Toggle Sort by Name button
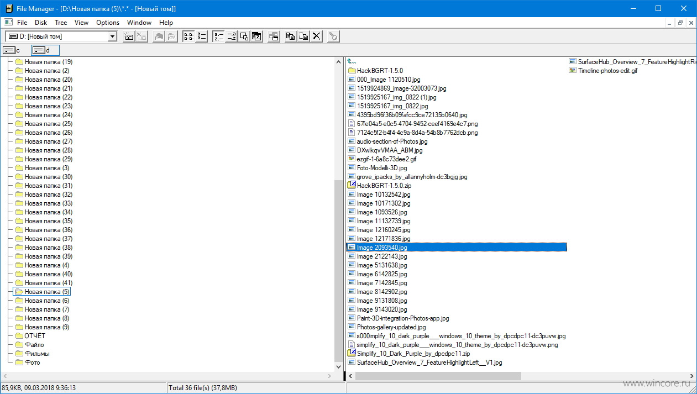This screenshot has height=394, width=697. (219, 36)
